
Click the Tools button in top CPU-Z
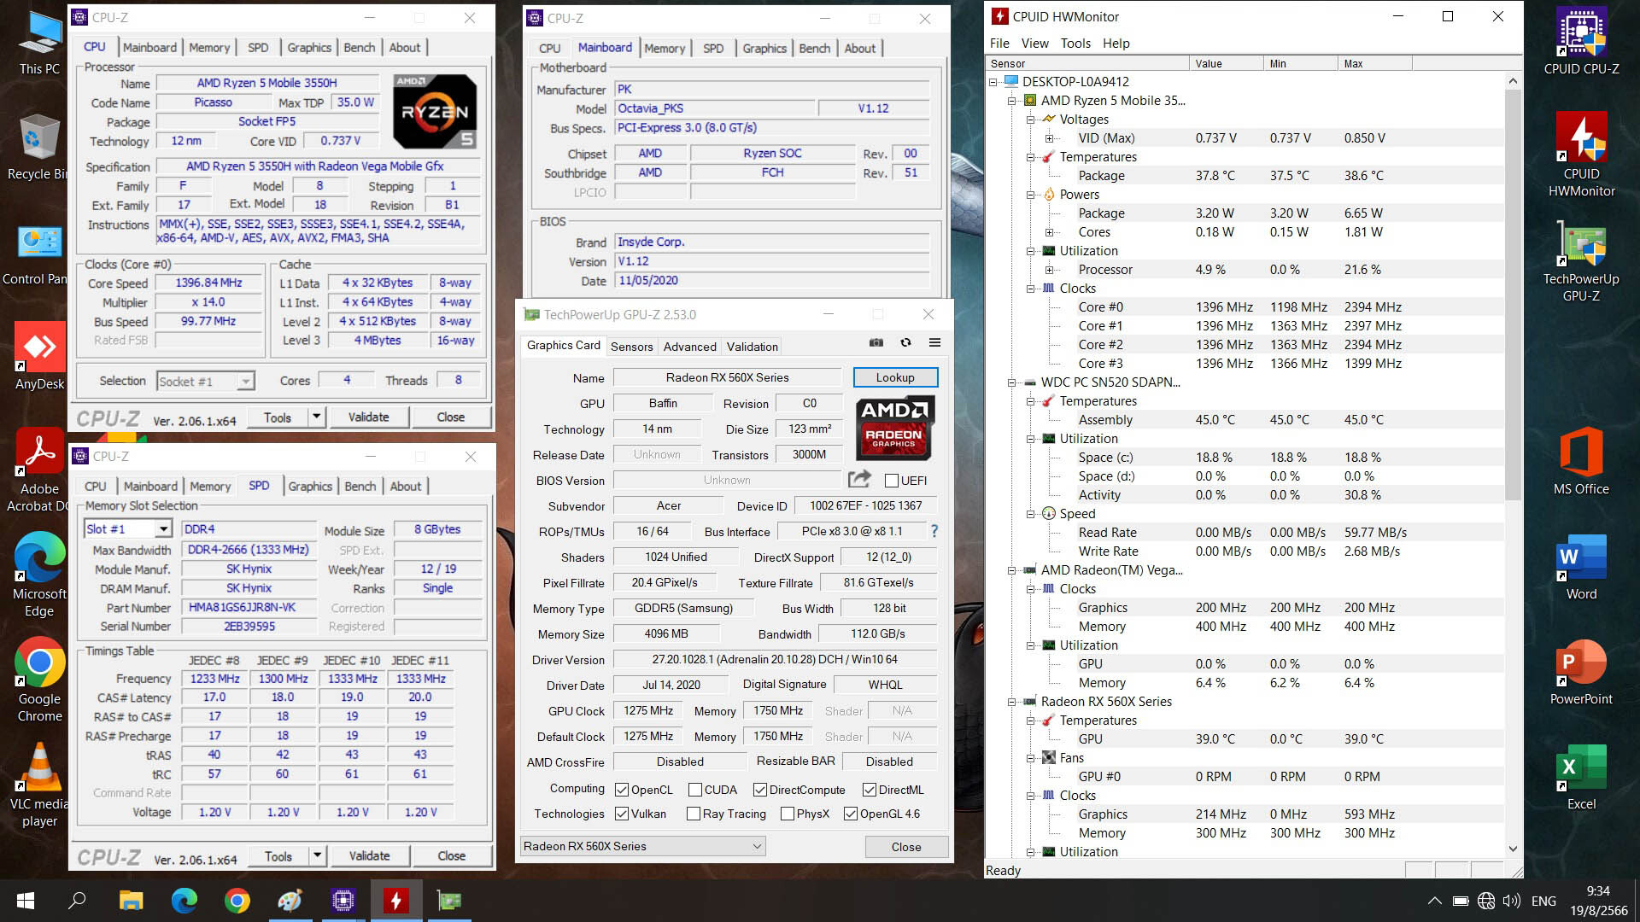(x=278, y=417)
